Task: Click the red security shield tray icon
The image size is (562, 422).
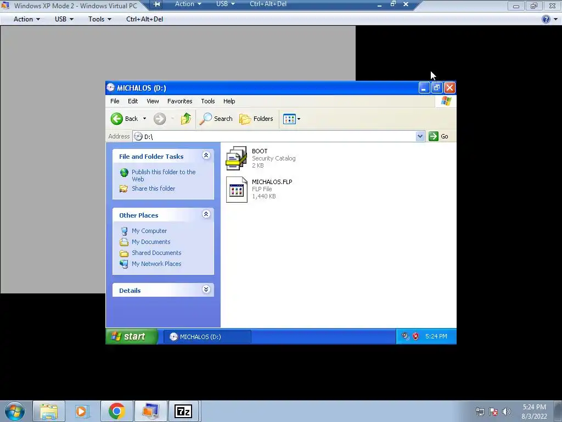Action: pos(416,336)
